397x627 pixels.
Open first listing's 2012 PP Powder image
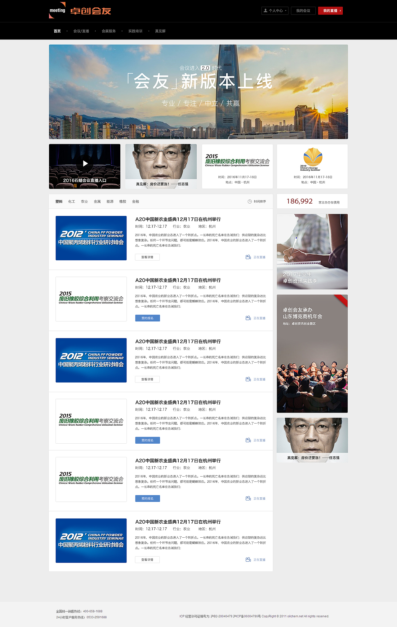click(91, 238)
